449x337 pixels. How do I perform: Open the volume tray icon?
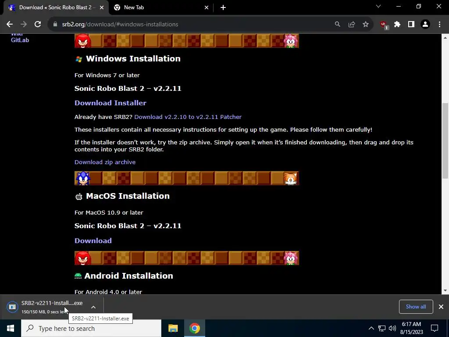392,328
